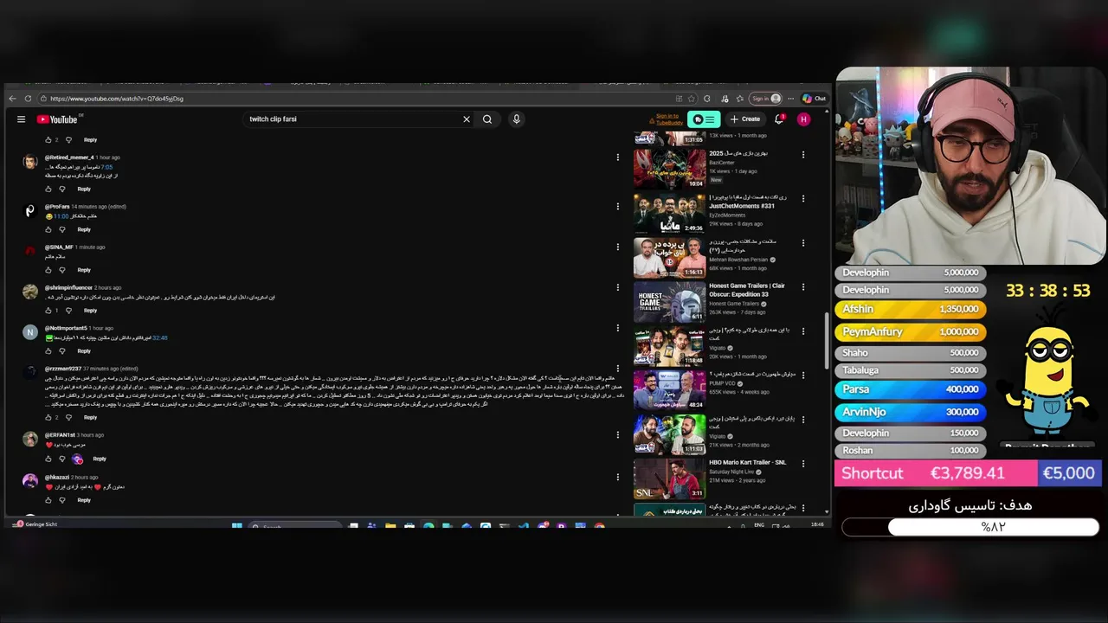Click creator heart on @ERFAN1st comment
This screenshot has width=1108, height=623.
[x=78, y=459]
